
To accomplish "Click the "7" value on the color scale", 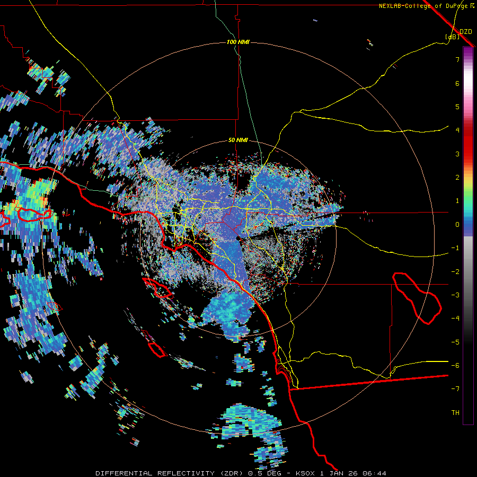I will click(x=457, y=59).
